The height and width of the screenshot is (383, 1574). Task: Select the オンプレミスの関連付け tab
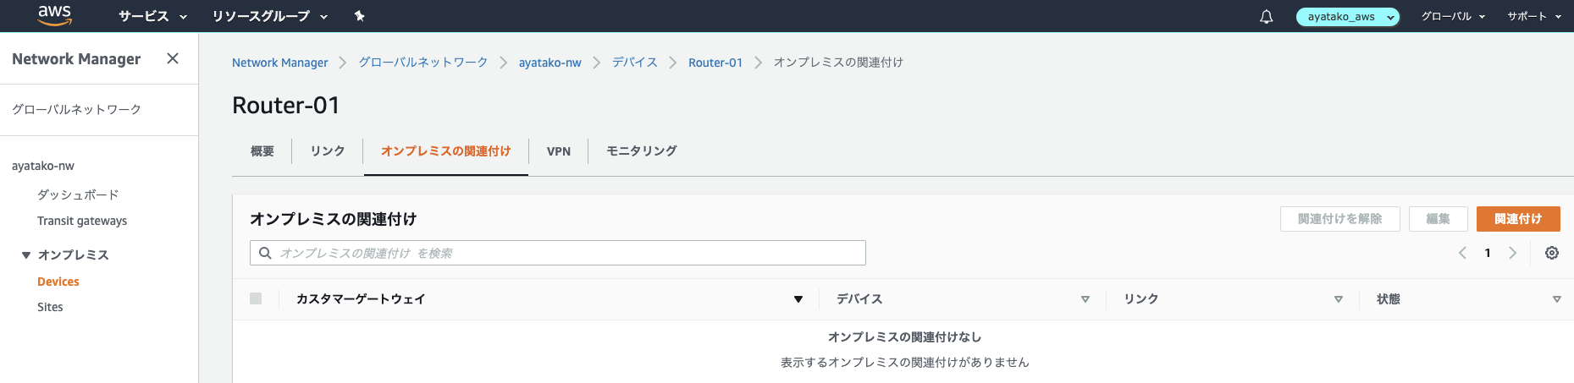[446, 151]
